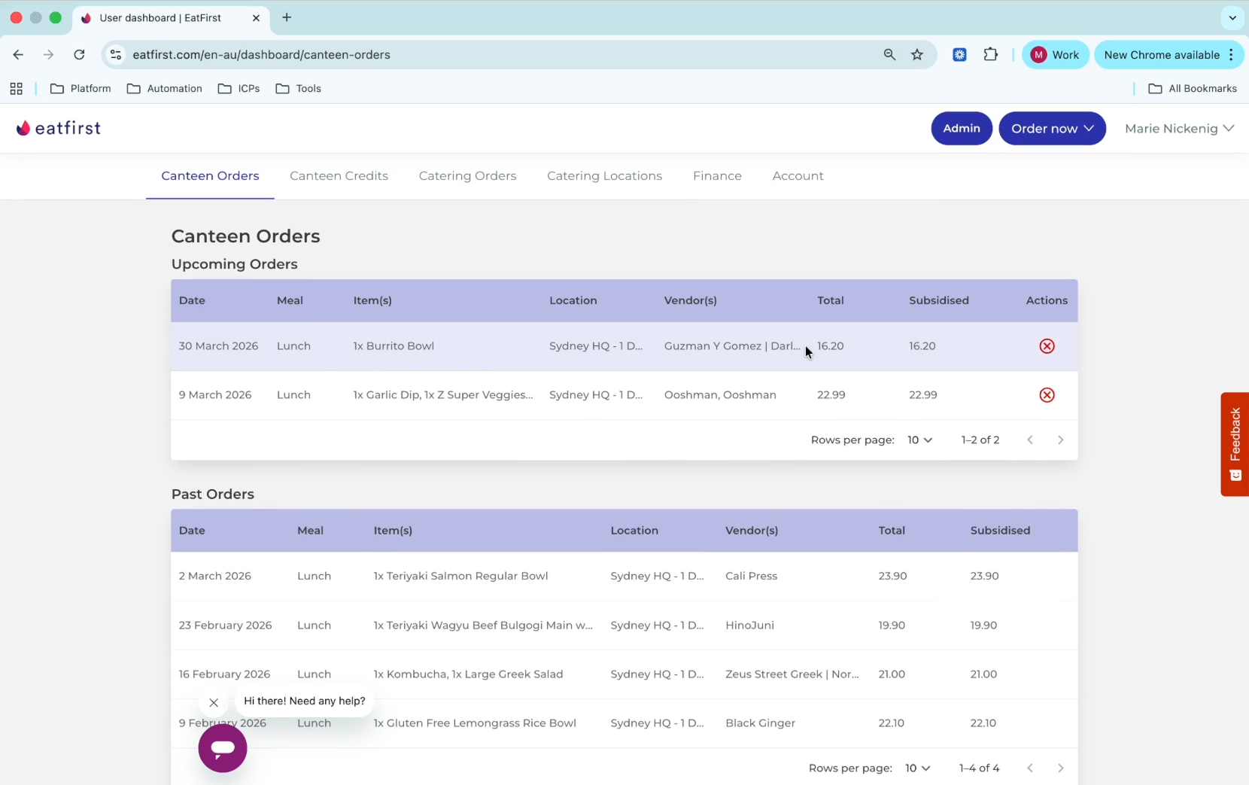Open the ICPs bookmarks folder
The width and height of the screenshot is (1249, 785).
(x=239, y=89)
